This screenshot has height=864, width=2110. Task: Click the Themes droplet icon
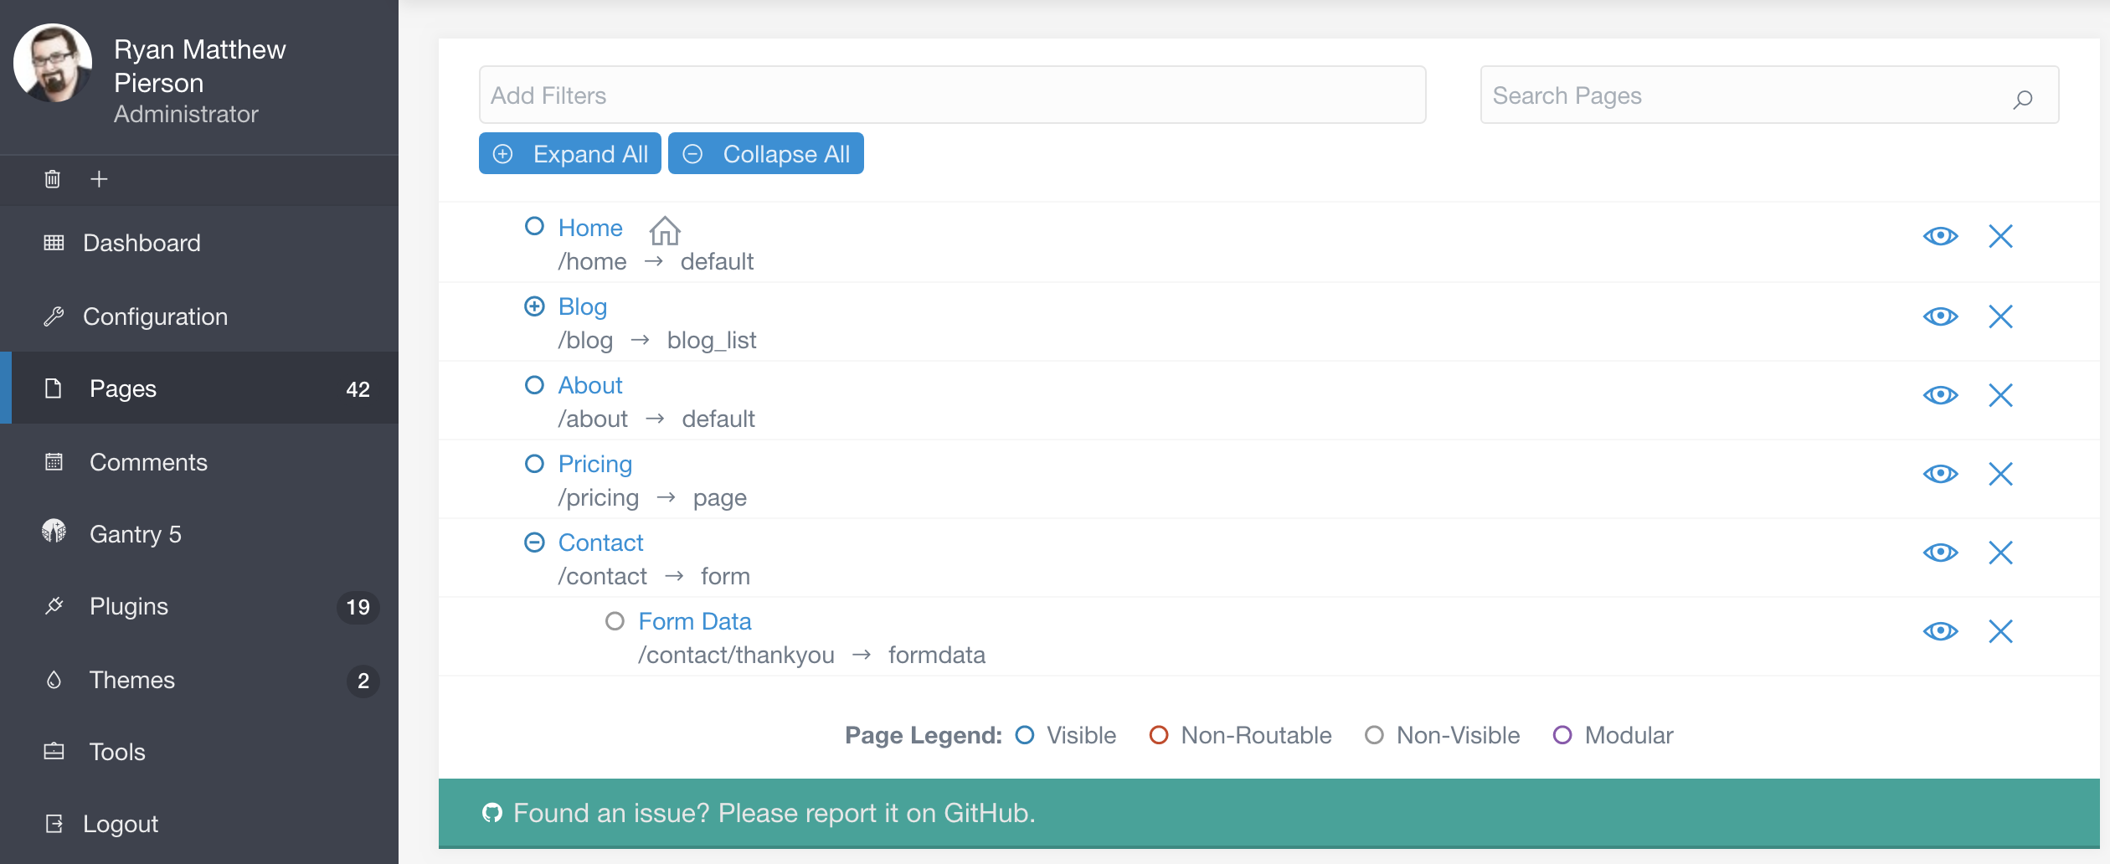[54, 680]
